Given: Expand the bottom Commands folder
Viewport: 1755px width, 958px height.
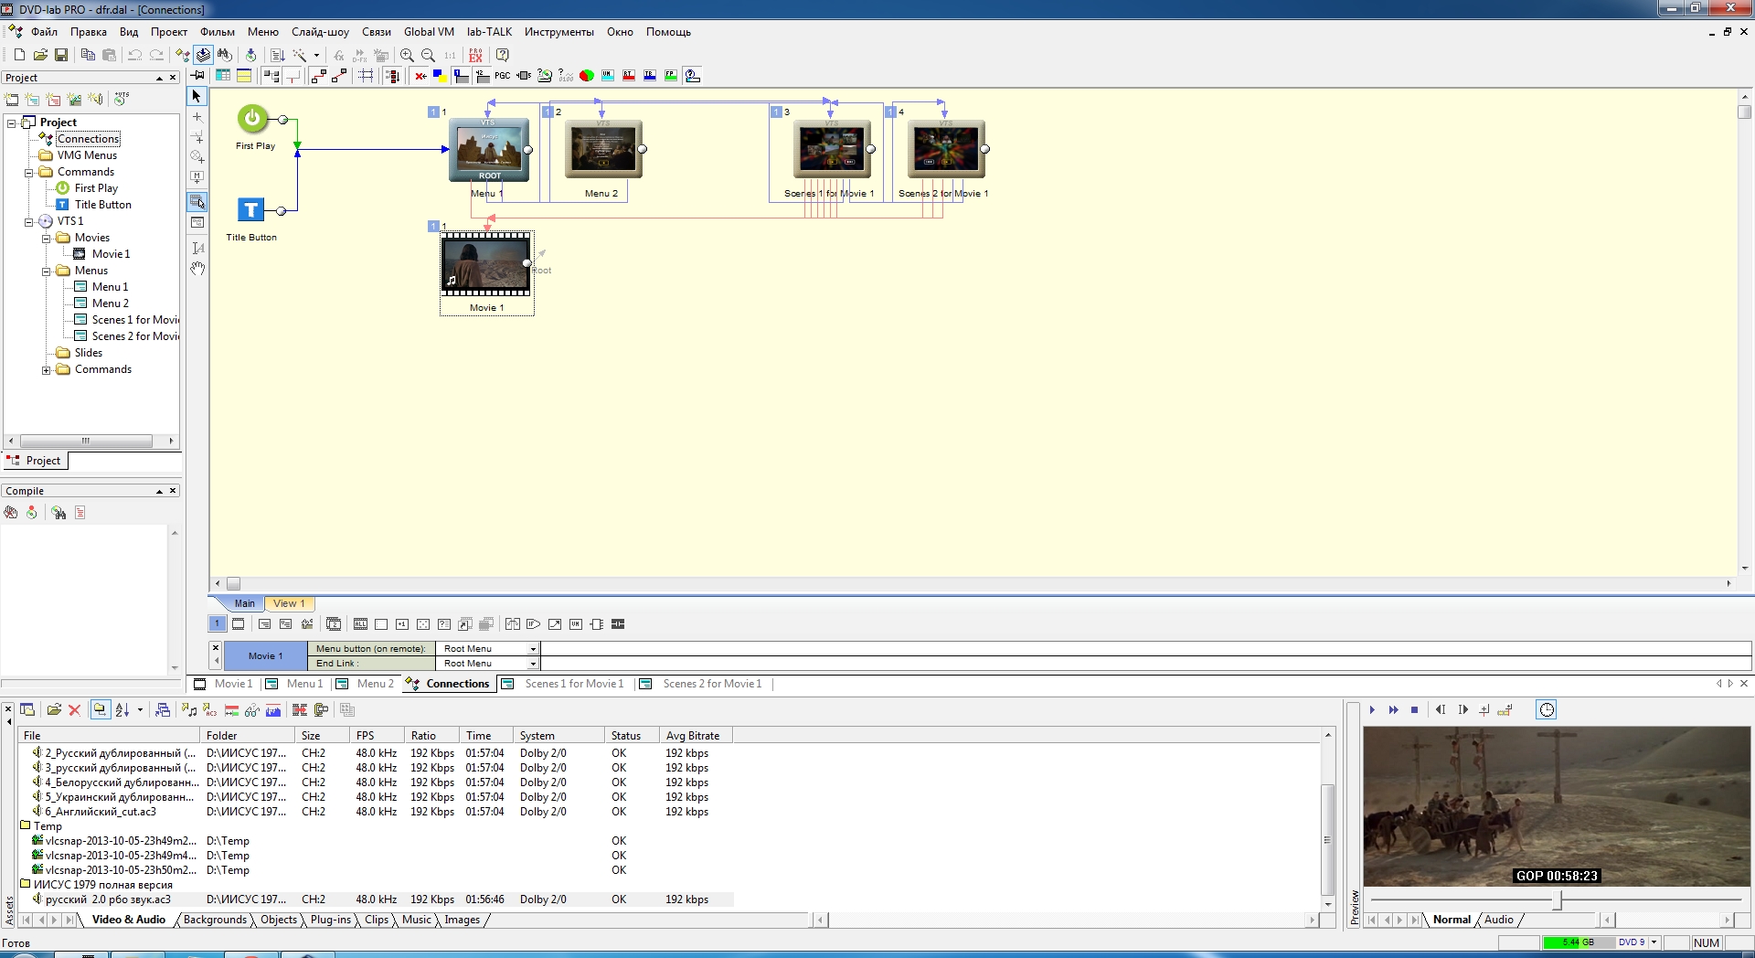Looking at the screenshot, I should tap(46, 369).
